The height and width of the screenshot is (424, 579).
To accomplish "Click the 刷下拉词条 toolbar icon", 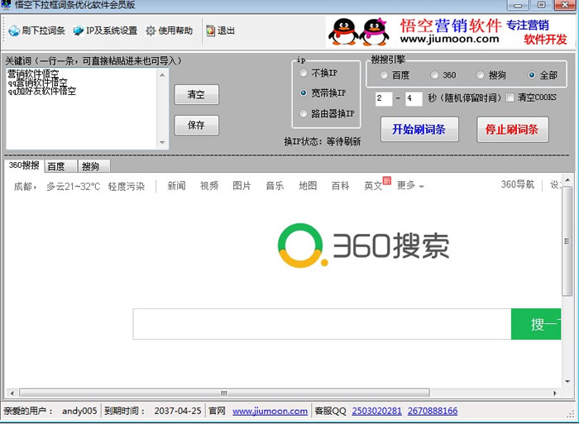I will [x=14, y=31].
